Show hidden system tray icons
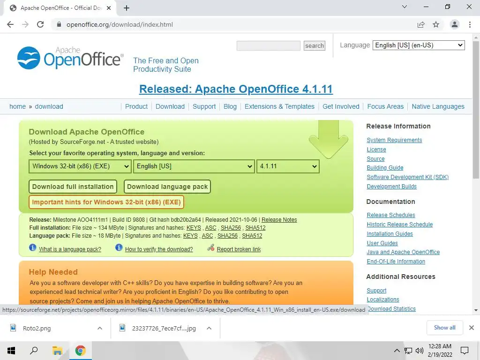480x360 pixels. click(397, 351)
